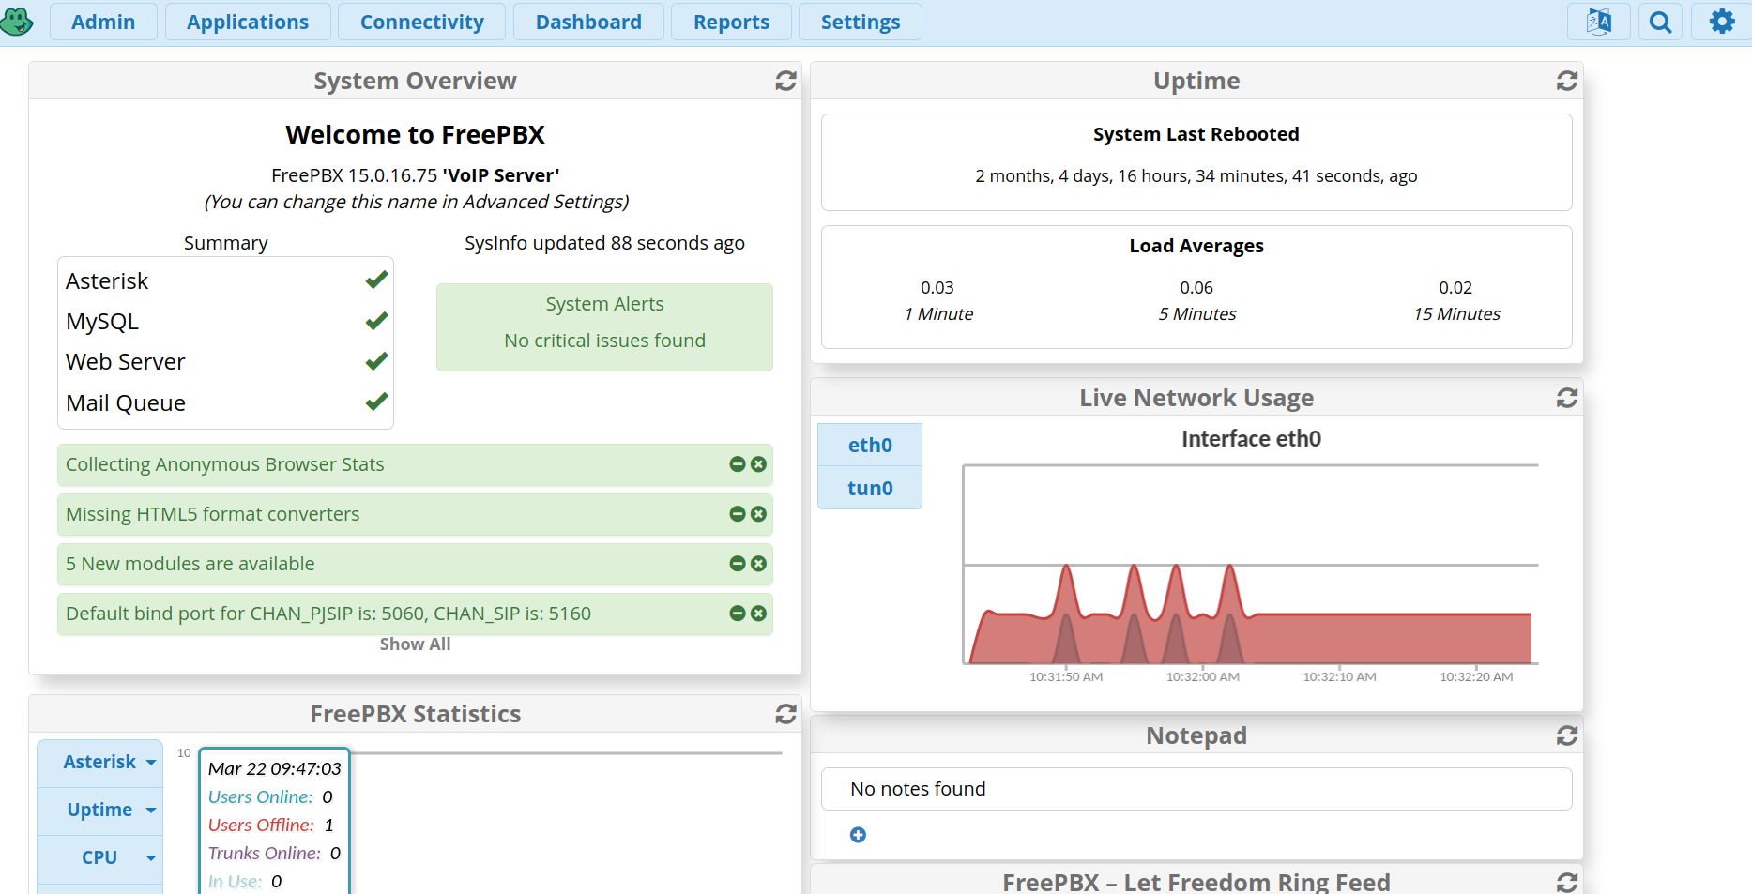The image size is (1752, 894).
Task: Click the Trunks Online statistic line
Action: [274, 854]
